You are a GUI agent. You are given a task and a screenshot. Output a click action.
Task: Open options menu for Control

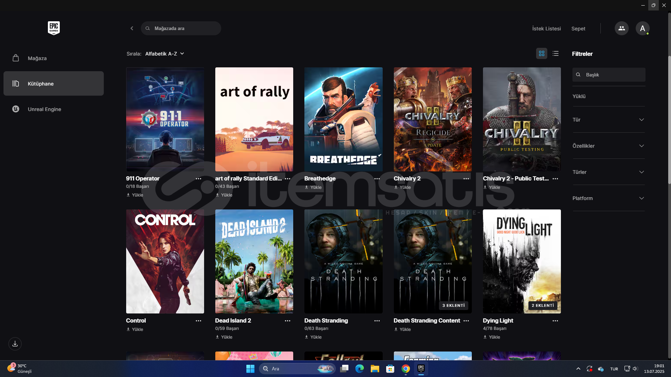coord(199,321)
